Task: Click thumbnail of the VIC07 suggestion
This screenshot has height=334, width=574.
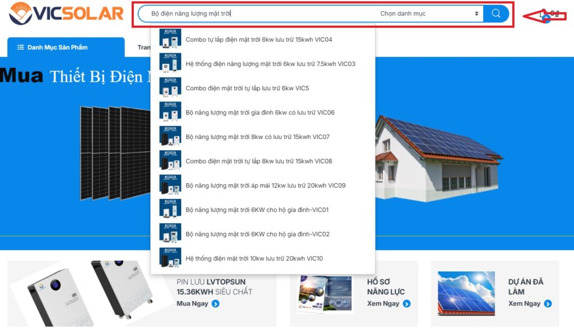Action: pos(170,136)
